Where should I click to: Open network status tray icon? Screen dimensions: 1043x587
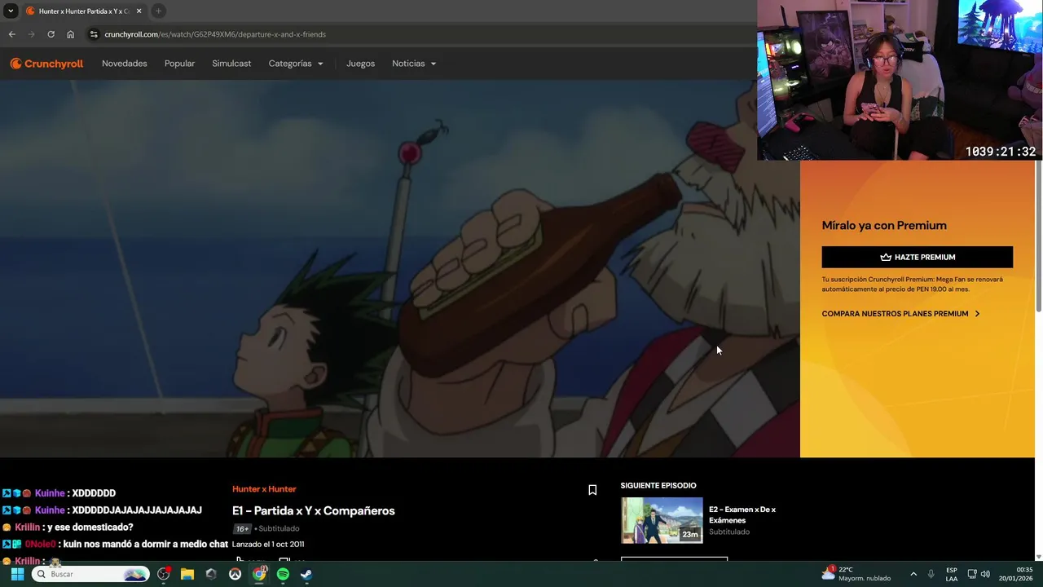click(971, 574)
